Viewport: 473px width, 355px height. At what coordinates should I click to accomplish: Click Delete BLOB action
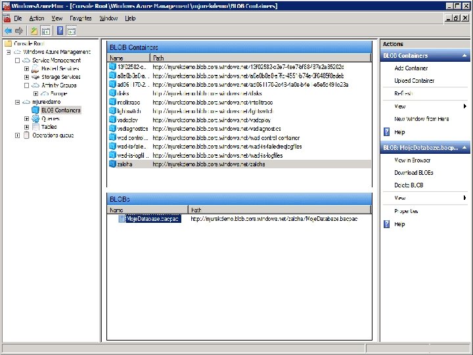(x=409, y=185)
